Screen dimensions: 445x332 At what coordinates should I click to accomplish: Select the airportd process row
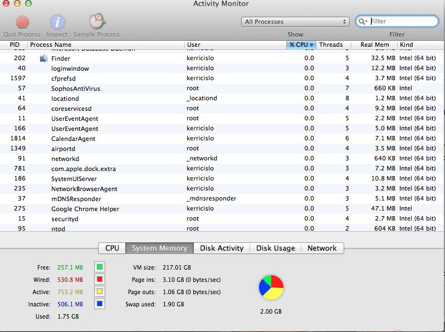click(222, 148)
